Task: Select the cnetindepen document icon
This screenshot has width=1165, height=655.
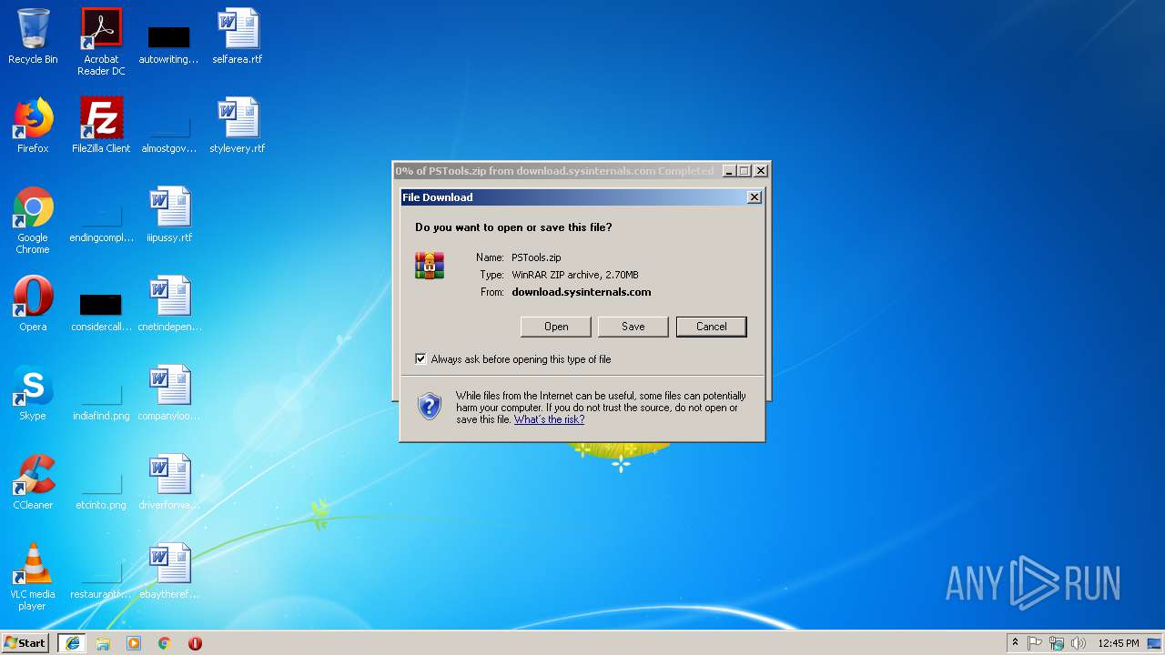Action: [169, 303]
